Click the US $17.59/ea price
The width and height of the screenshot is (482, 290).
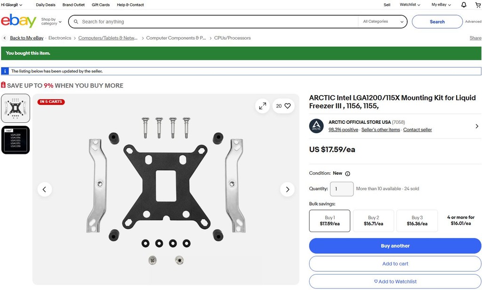click(x=332, y=149)
